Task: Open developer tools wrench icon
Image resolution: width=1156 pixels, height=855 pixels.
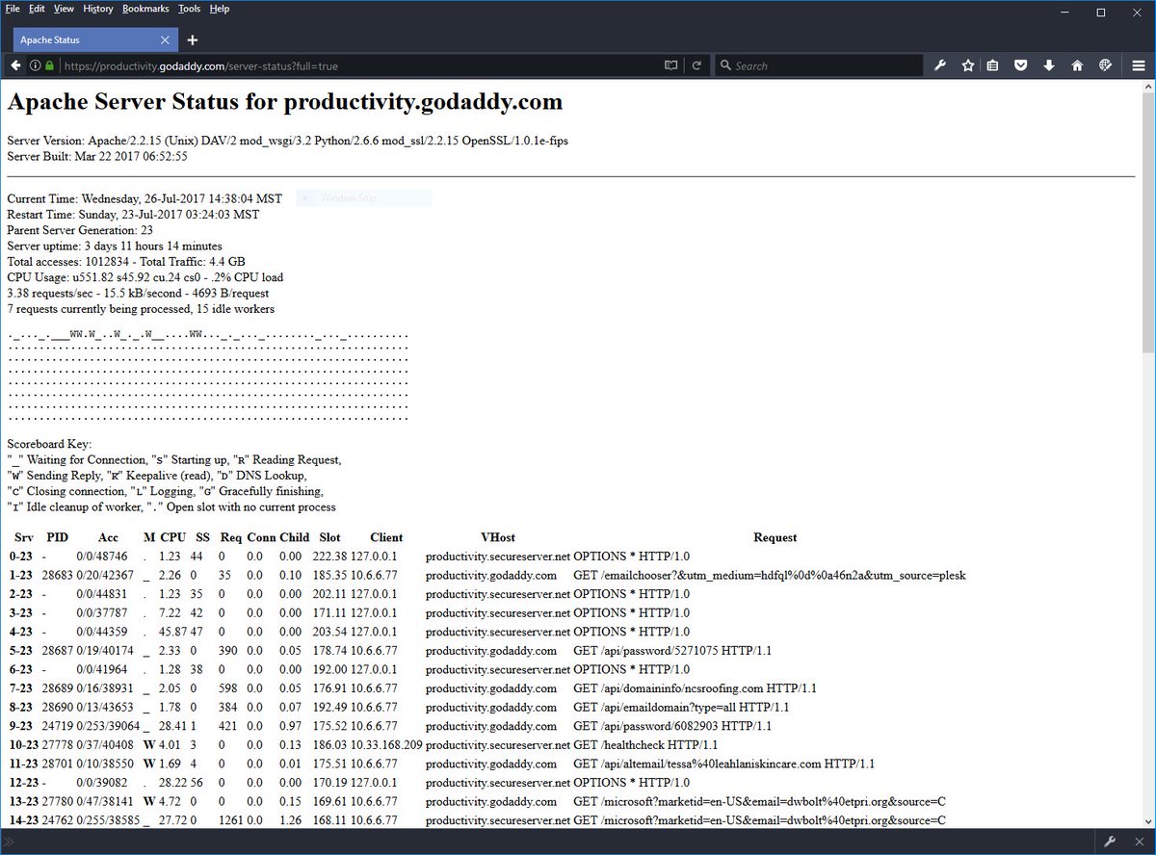Action: click(x=941, y=65)
